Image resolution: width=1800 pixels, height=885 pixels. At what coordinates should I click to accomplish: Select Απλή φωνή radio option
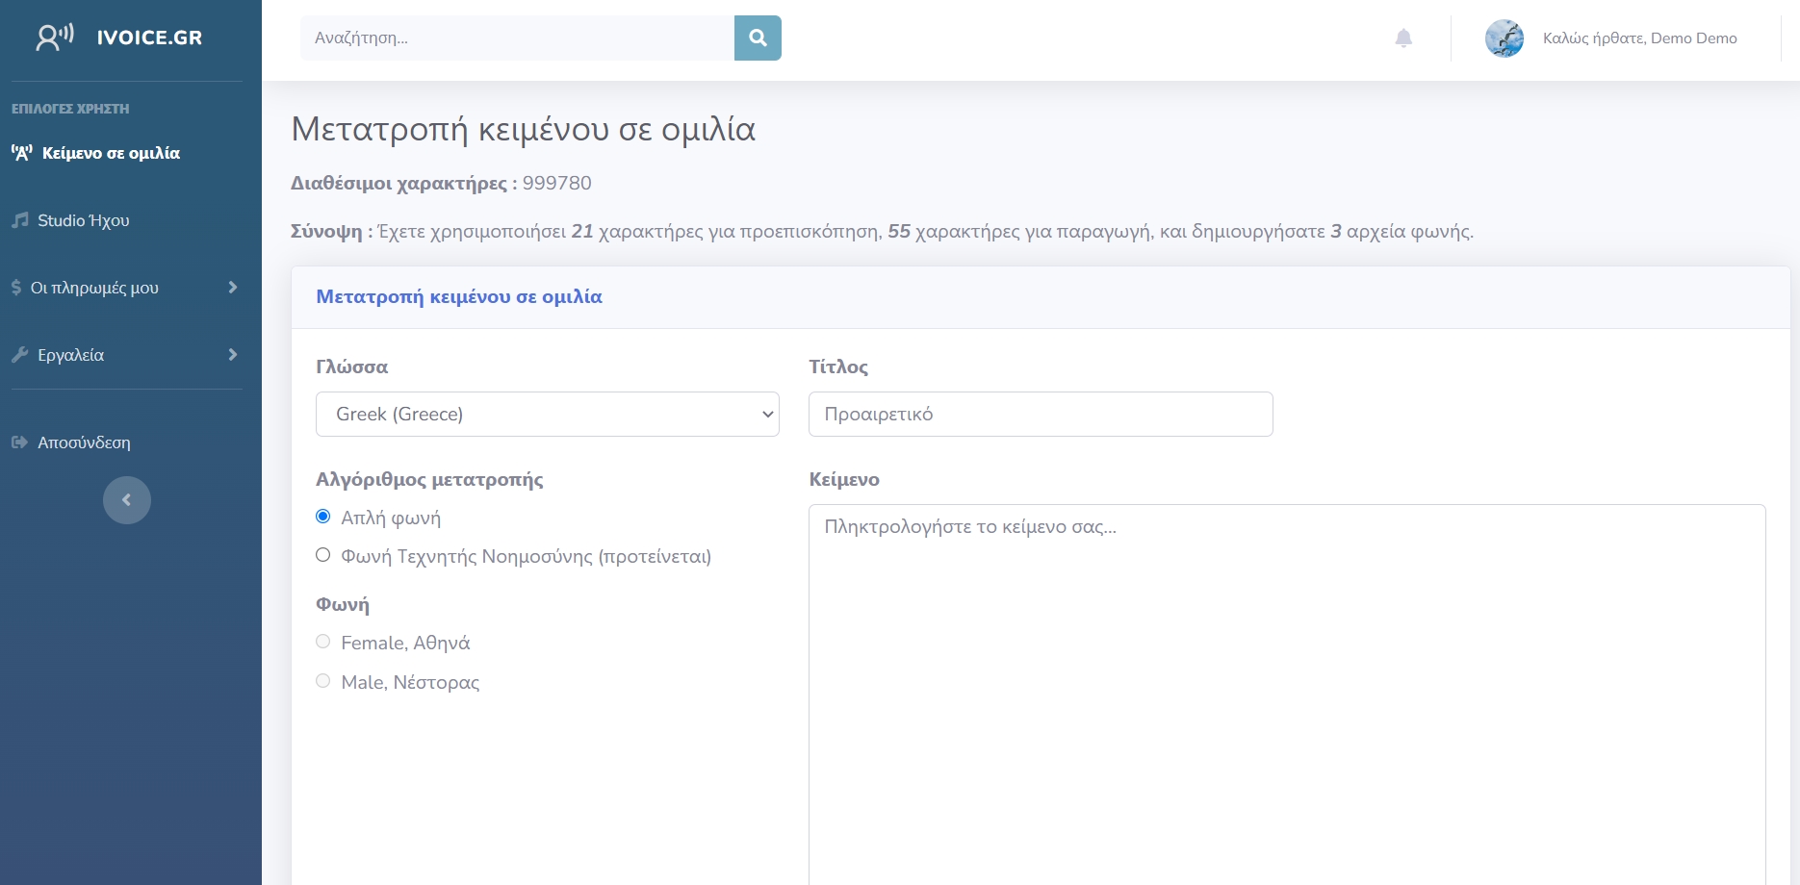pyautogui.click(x=323, y=517)
